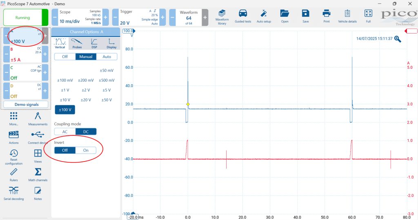Viewport: 418px width, 220px height.
Task: Select DC coupling mode
Action: tap(86, 132)
